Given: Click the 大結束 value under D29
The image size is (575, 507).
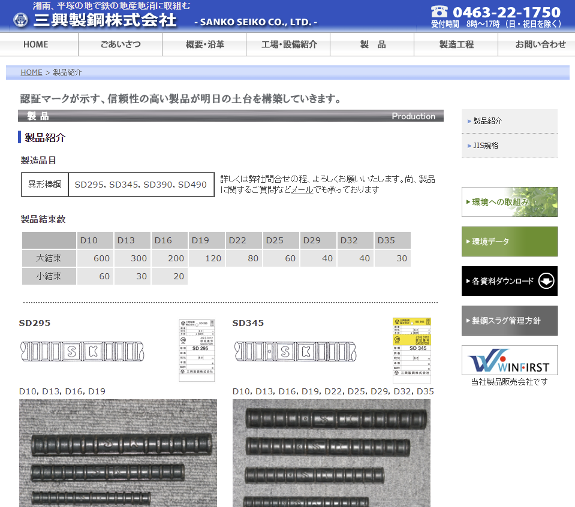Looking at the screenshot, I should pos(318,258).
